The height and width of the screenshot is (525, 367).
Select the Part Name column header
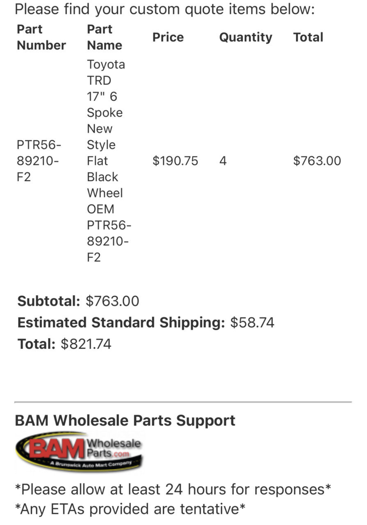point(105,37)
